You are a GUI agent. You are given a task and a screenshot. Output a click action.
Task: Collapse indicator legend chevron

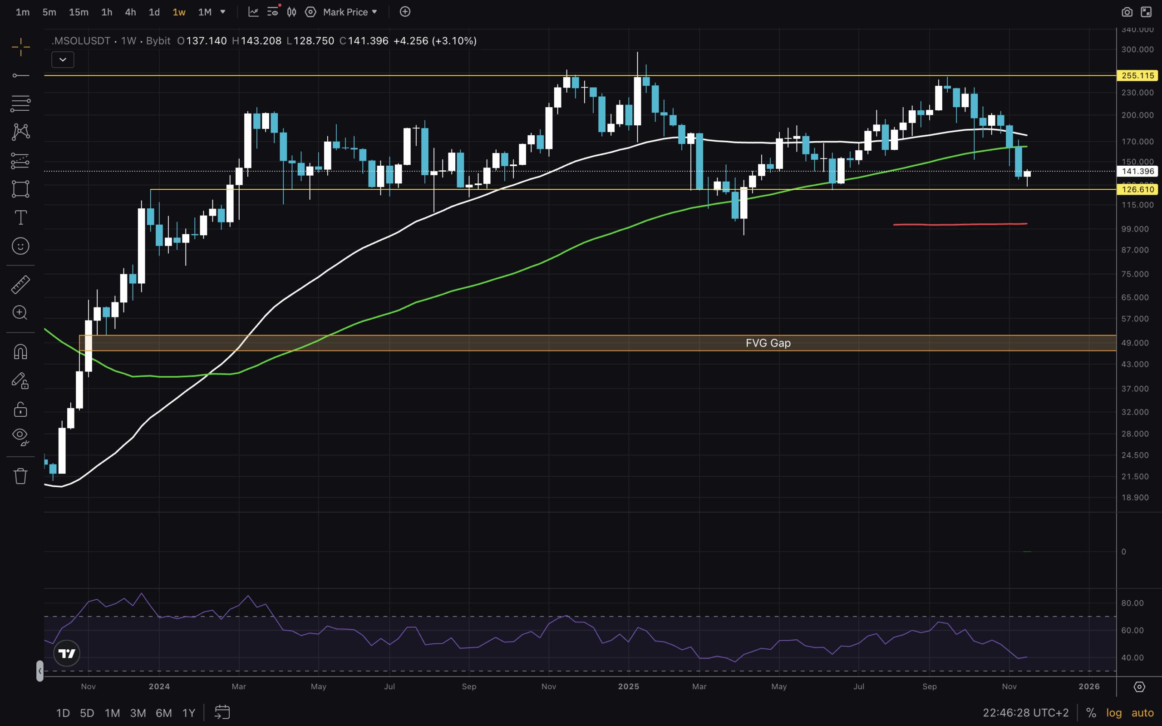point(62,60)
